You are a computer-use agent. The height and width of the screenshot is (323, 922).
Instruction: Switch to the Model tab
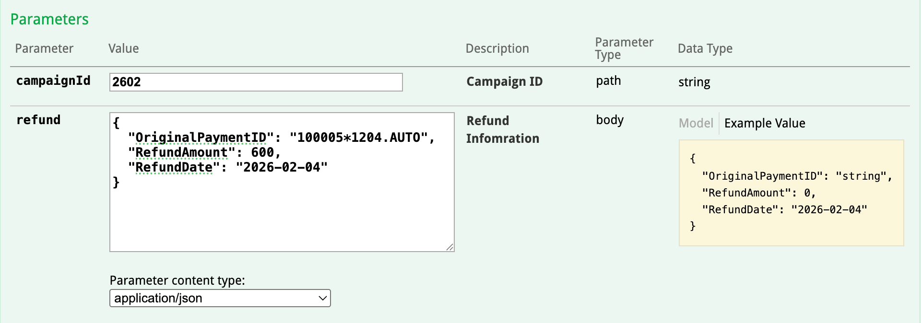pos(696,123)
